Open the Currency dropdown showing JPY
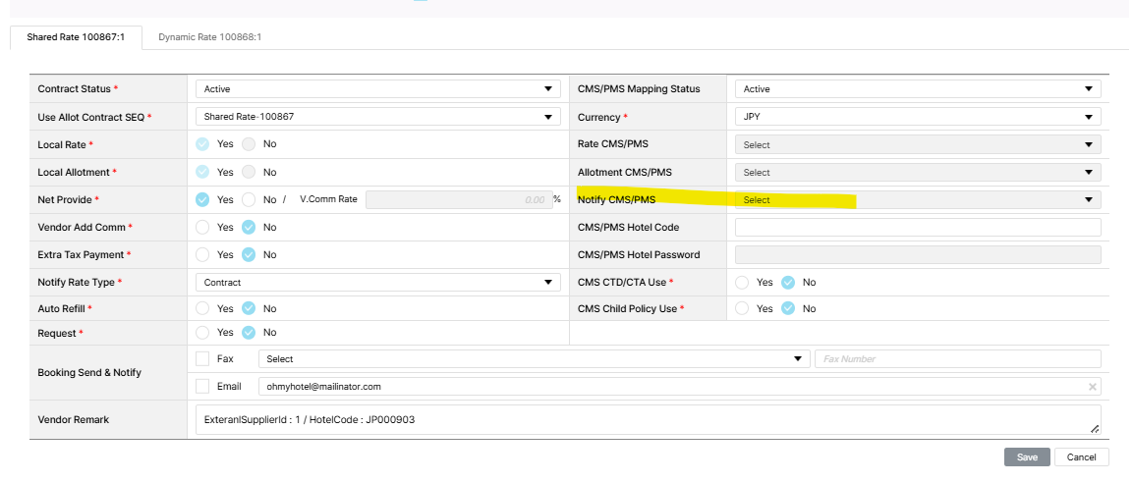 [917, 117]
